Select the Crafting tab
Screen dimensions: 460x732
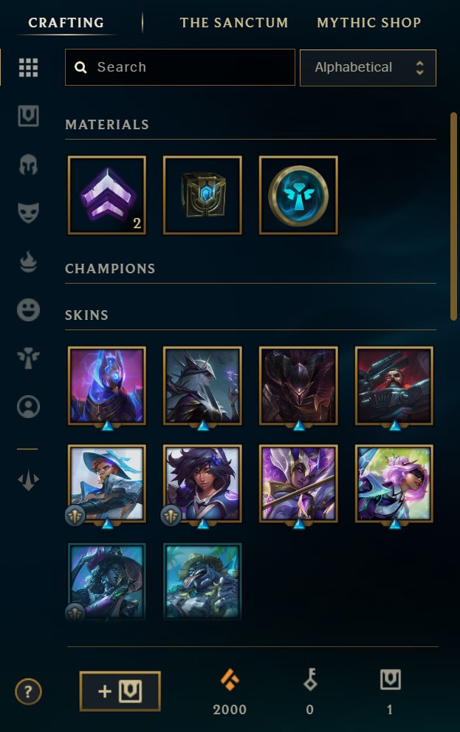tap(66, 22)
